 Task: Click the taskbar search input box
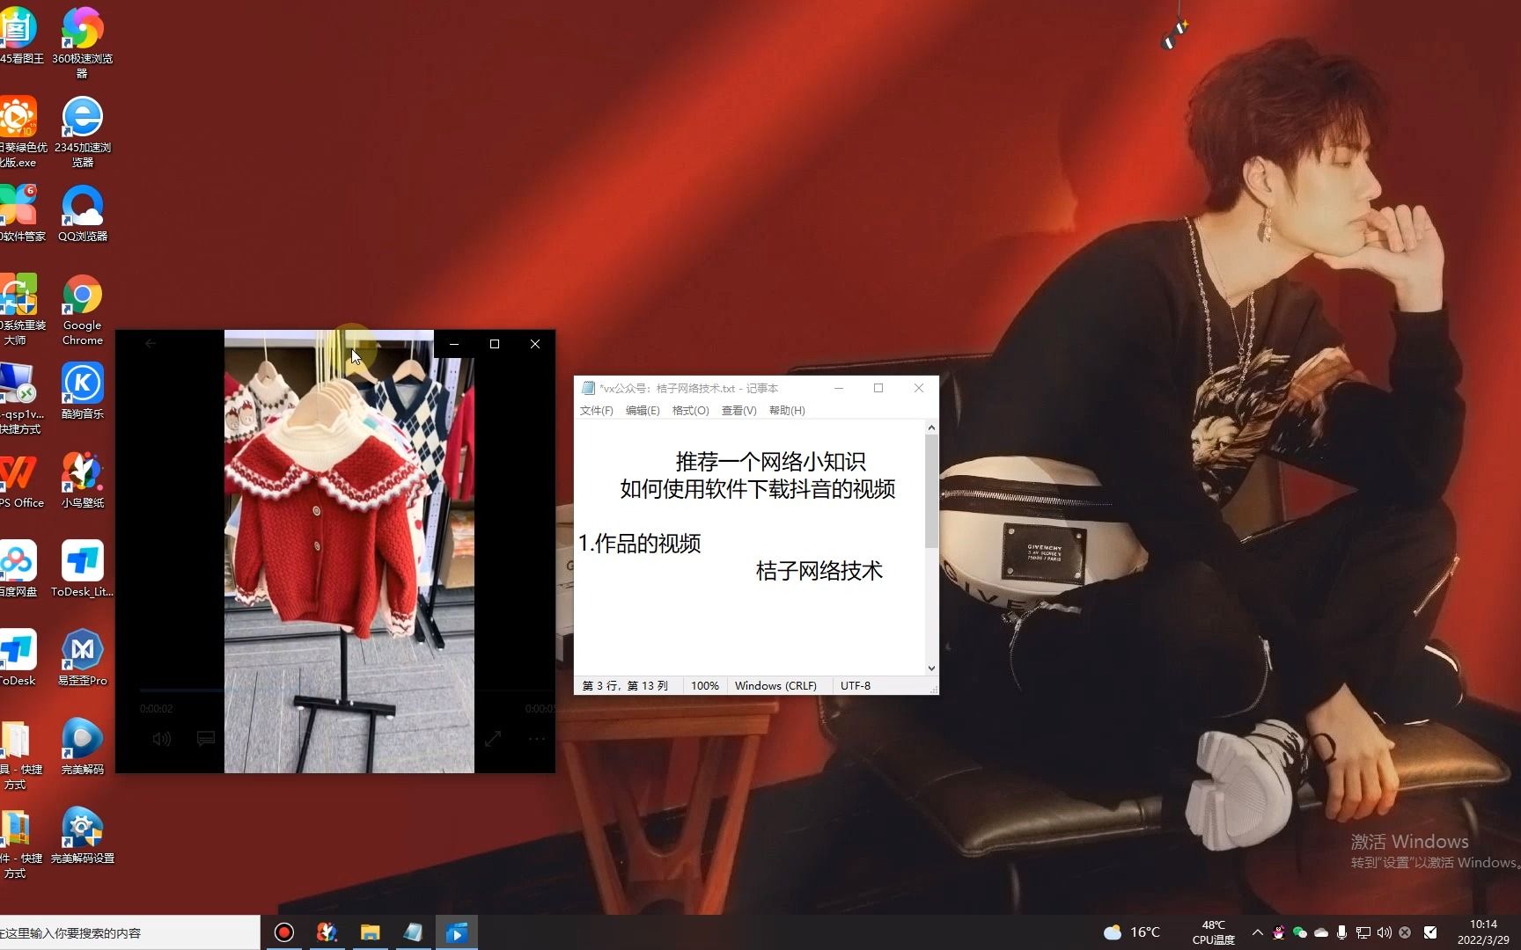[129, 932]
